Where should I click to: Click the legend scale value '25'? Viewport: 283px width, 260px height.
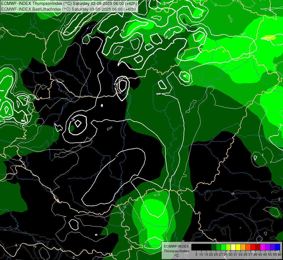(216, 255)
